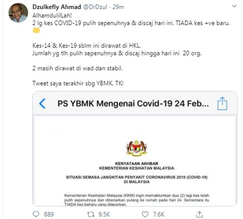Tap the blue back chevron in the attached image
This screenshot has height=219, width=243.
(42, 103)
